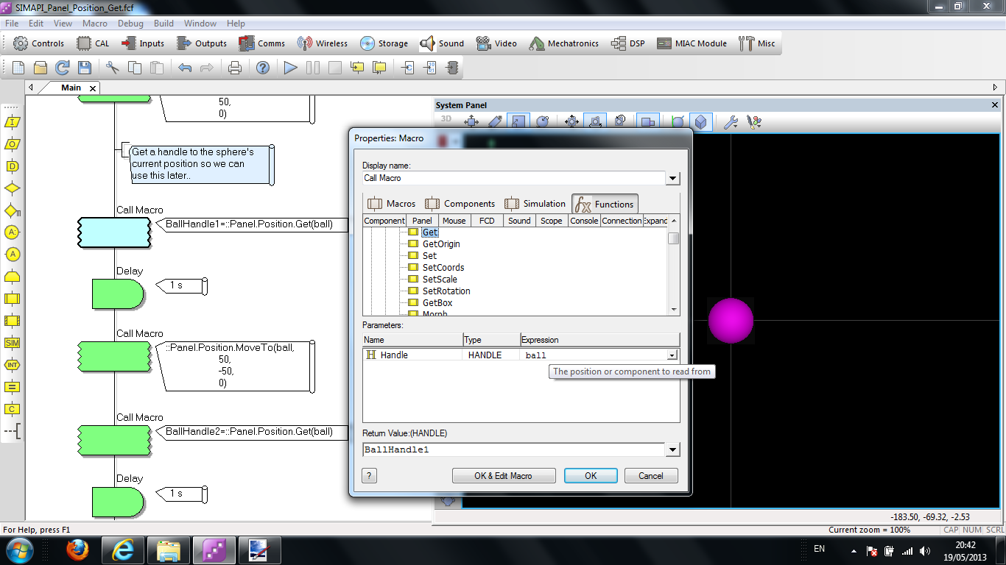Open the Comms component menu
This screenshot has height=565, width=1006.
[261, 43]
